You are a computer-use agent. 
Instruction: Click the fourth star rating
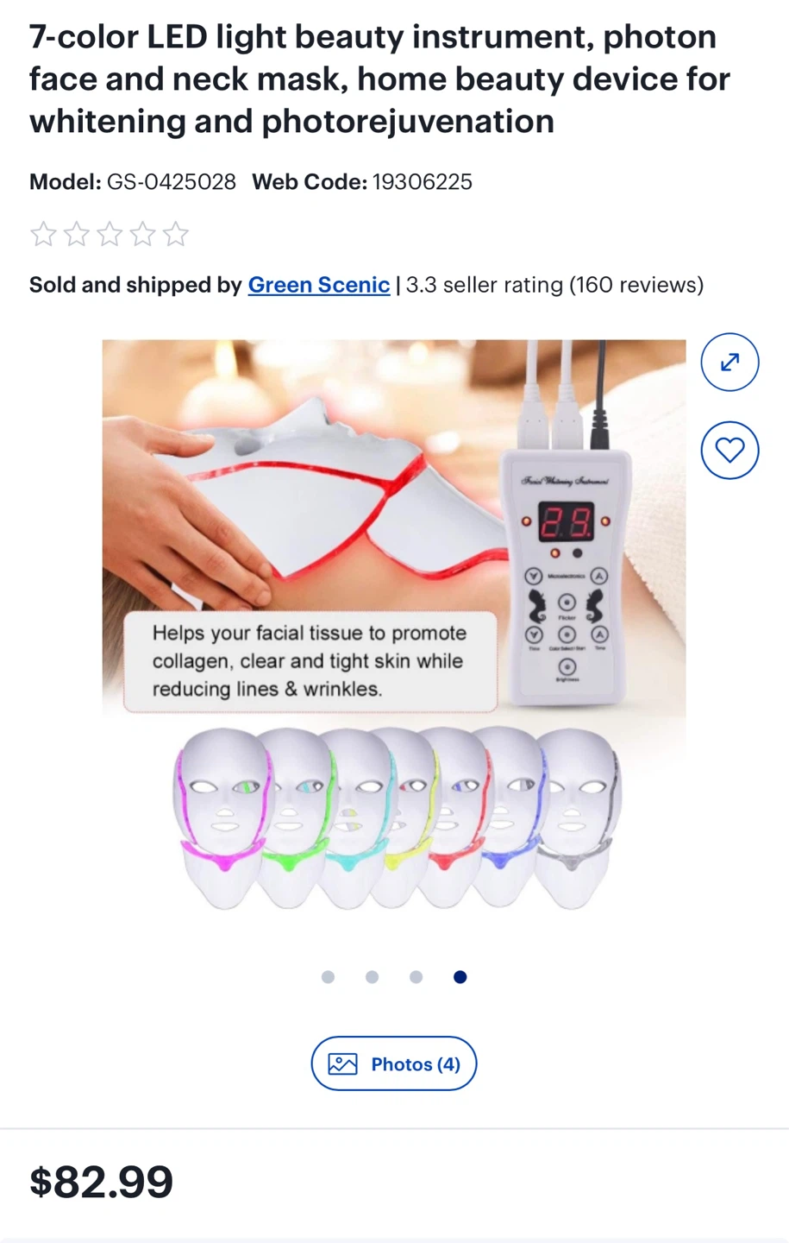[142, 234]
